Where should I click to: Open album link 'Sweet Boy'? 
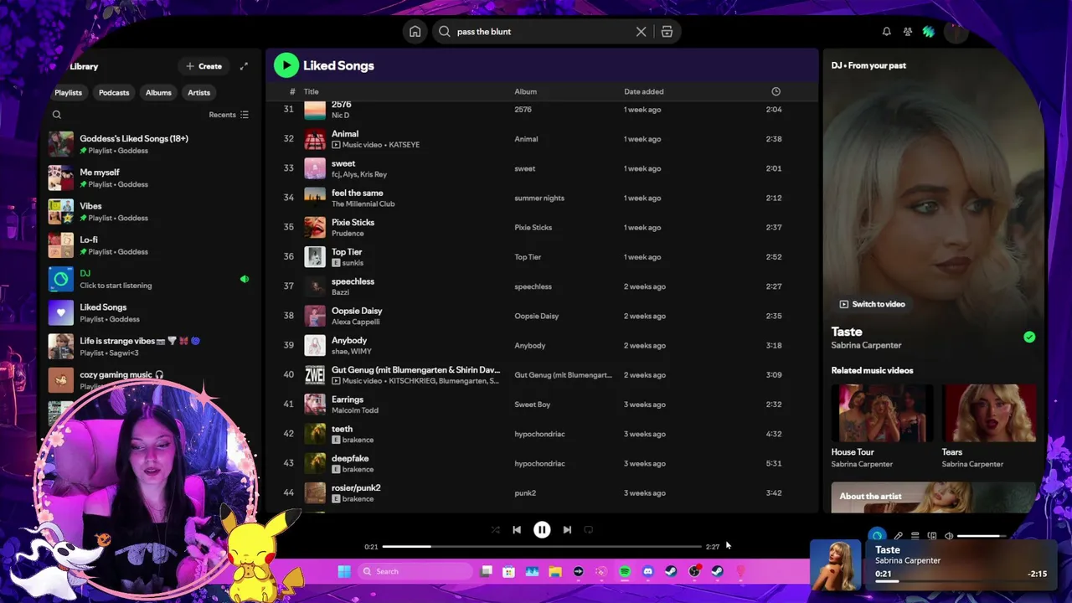(x=532, y=405)
